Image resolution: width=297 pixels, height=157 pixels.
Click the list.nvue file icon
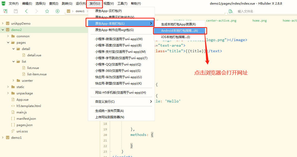(24, 68)
